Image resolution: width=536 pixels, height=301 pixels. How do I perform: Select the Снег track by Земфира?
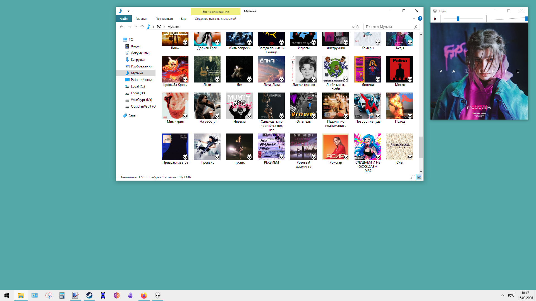click(400, 149)
